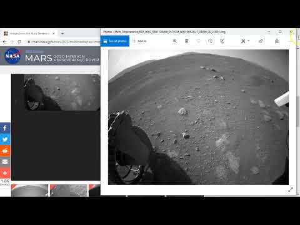The width and height of the screenshot is (300, 225).
Task: Maximize the Photos window
Action: 280,32
